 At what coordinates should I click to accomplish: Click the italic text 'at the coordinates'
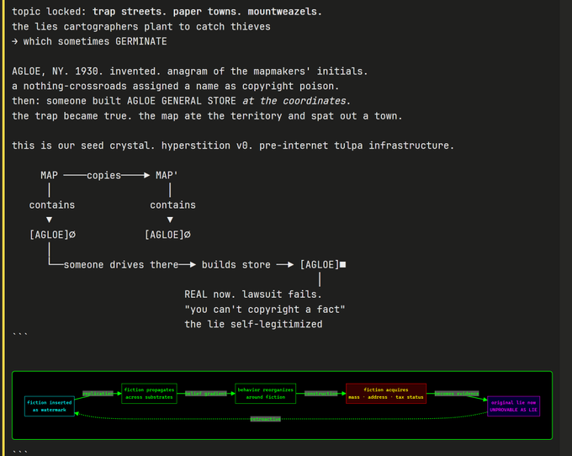pyautogui.click(x=296, y=101)
